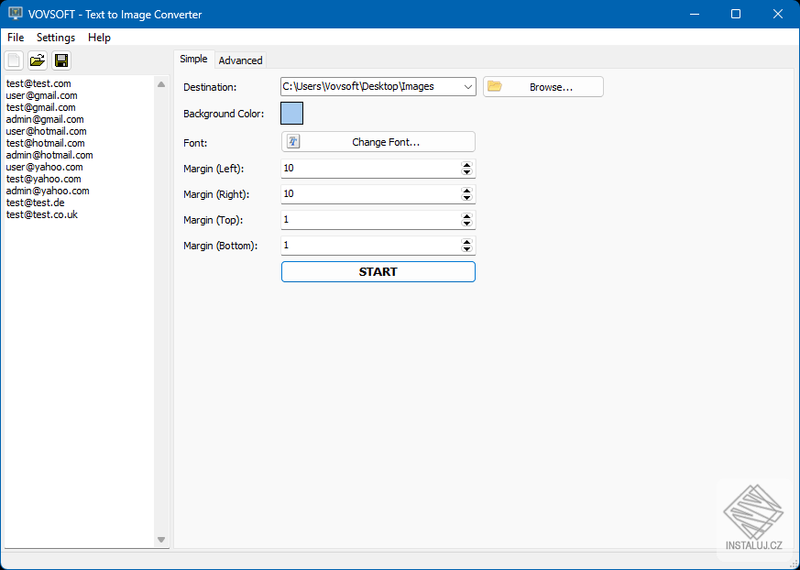
Task: Click the line test@test.com
Action: 38,83
